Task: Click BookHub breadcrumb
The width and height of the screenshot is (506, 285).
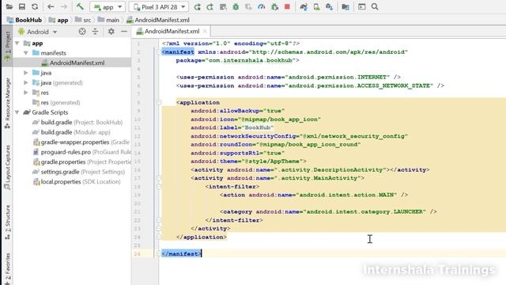Action: pyautogui.click(x=25, y=20)
